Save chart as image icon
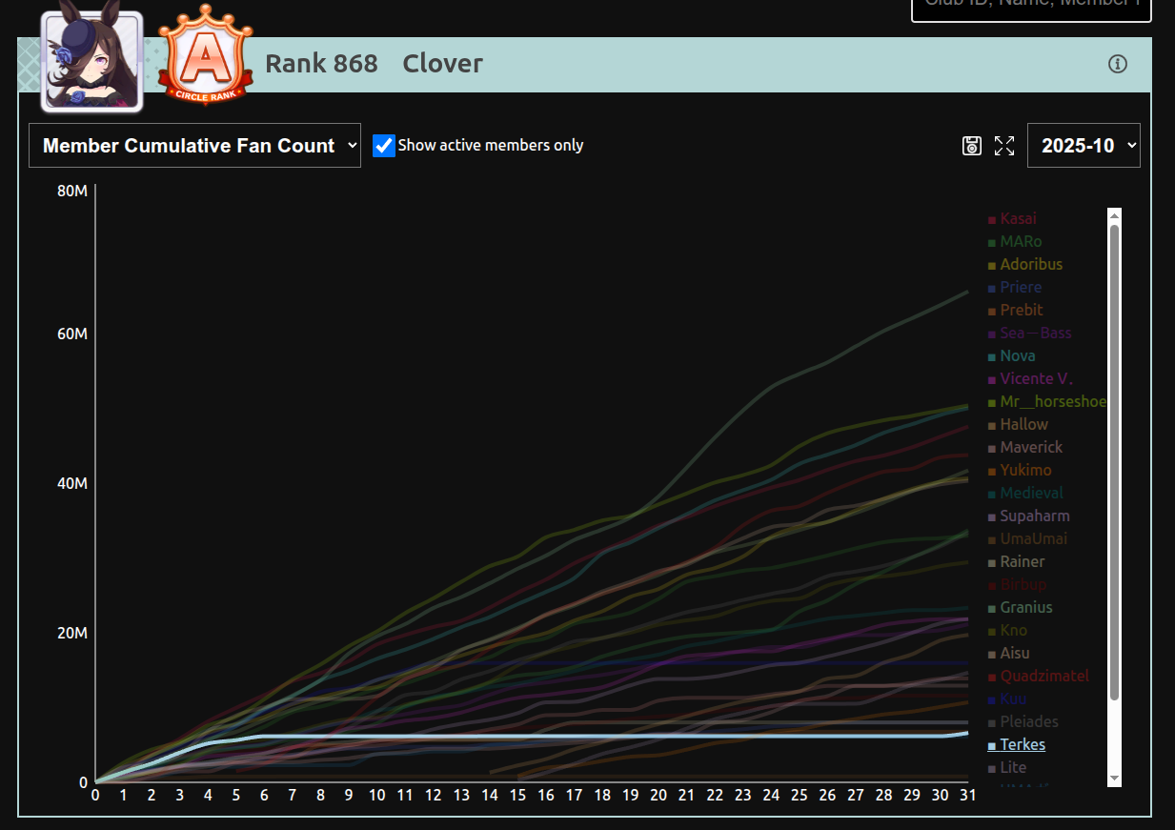 coord(972,146)
